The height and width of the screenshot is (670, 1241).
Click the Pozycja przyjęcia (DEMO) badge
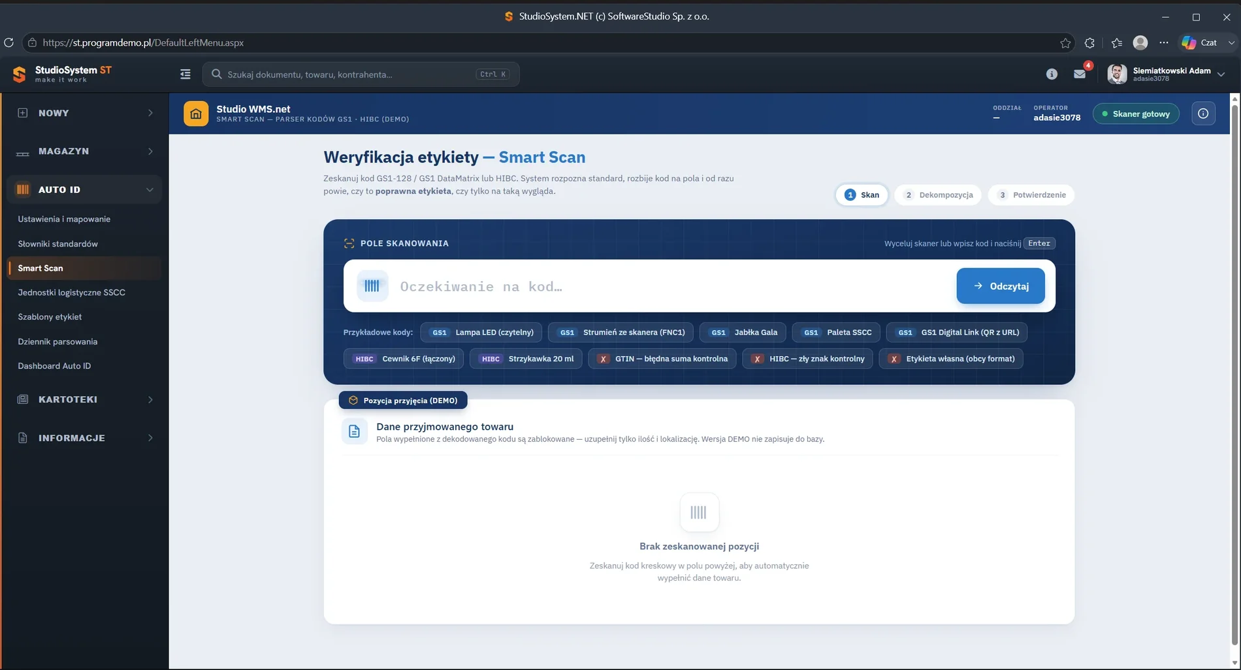[x=403, y=401]
